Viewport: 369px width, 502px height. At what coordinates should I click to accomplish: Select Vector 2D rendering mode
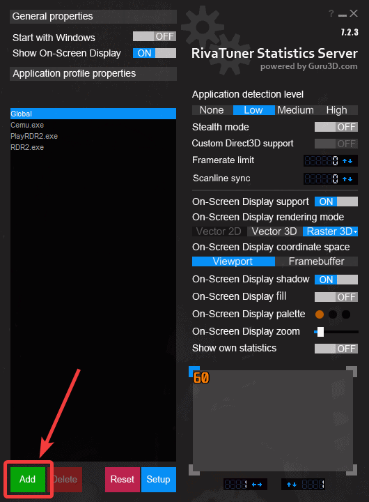(219, 231)
